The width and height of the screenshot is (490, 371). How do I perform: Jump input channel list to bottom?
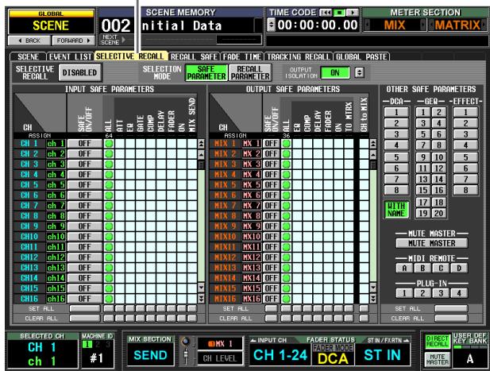point(201,299)
